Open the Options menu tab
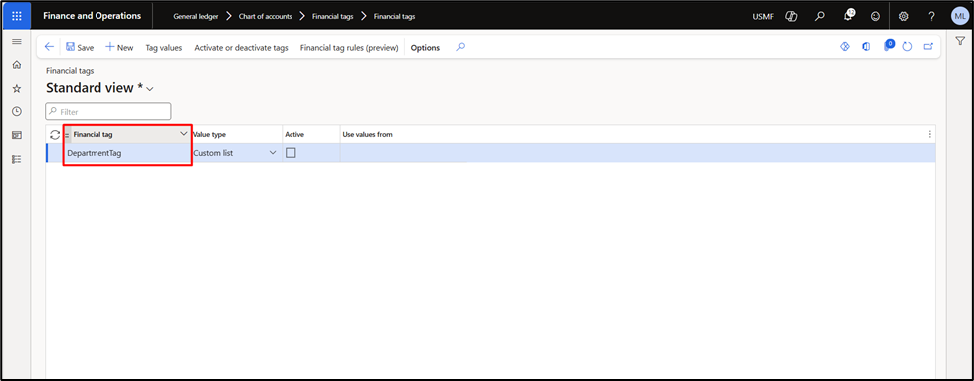 (x=425, y=47)
